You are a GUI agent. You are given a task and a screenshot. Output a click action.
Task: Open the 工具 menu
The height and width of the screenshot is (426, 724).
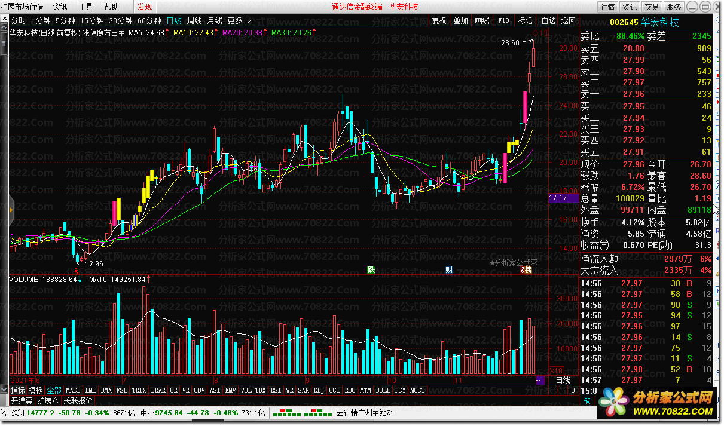point(85,7)
